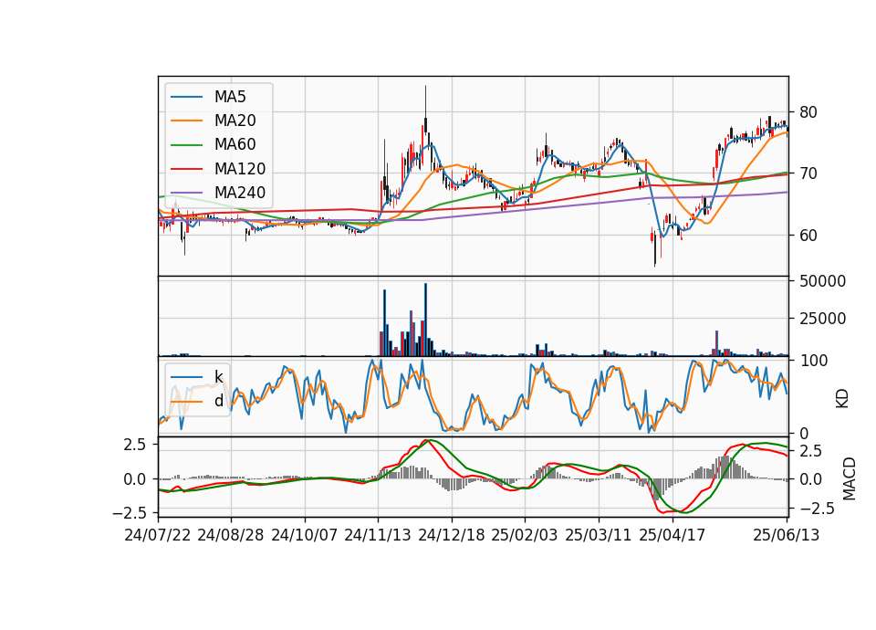
Task: Click the d legend label in KD panel
Action: coord(219,401)
